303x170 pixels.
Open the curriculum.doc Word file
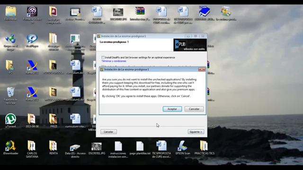pyautogui.click(x=75, y=67)
